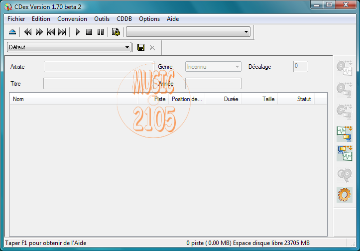Open the Edition menu
This screenshot has height=251, width=360.
click(x=41, y=19)
